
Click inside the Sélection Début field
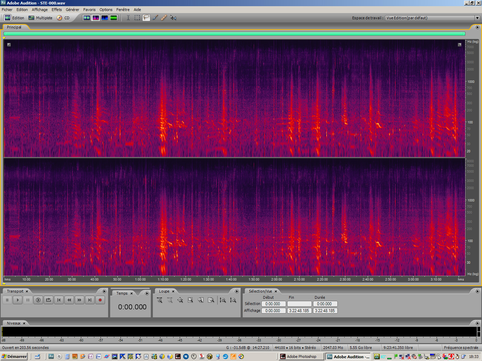[273, 304]
